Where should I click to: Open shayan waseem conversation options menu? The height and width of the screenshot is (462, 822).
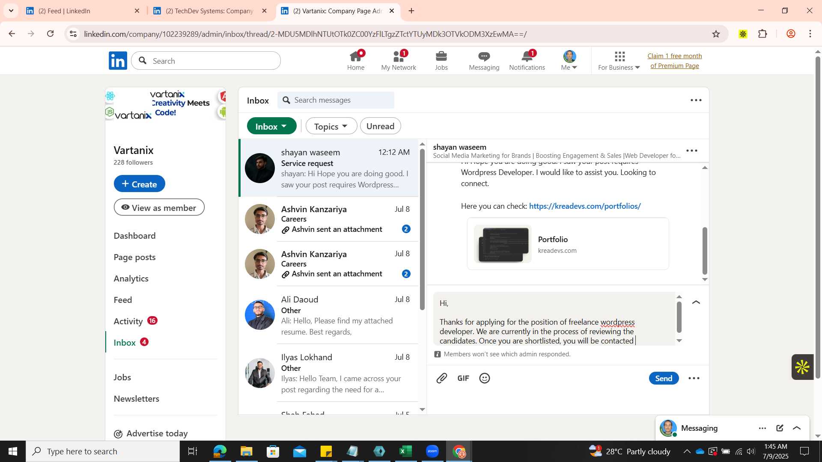click(692, 151)
